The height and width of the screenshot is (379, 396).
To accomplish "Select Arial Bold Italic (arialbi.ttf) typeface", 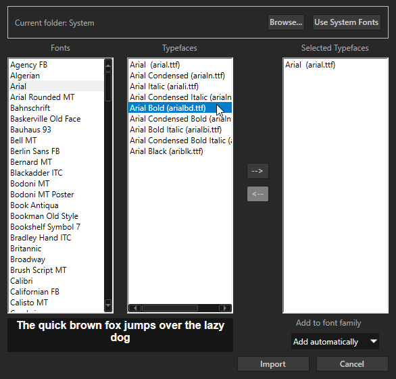I will [180, 130].
